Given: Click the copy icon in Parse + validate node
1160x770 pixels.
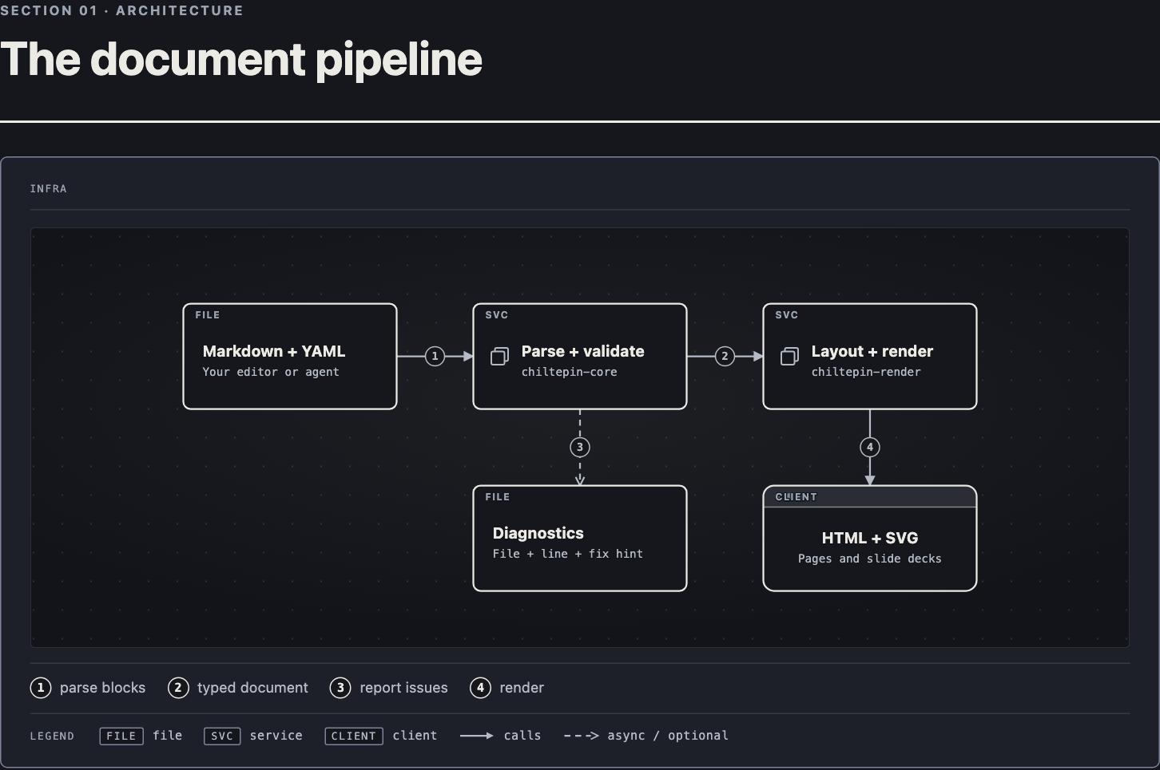Looking at the screenshot, I should click(499, 357).
